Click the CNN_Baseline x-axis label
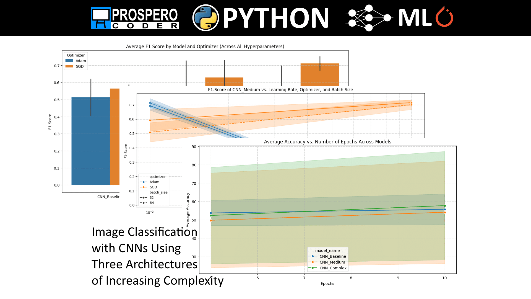 108,197
